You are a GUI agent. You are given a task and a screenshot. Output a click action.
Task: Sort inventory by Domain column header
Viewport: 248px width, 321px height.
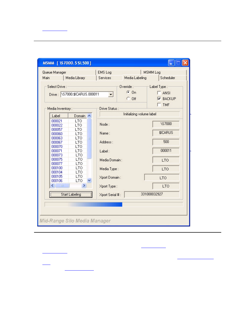point(79,116)
